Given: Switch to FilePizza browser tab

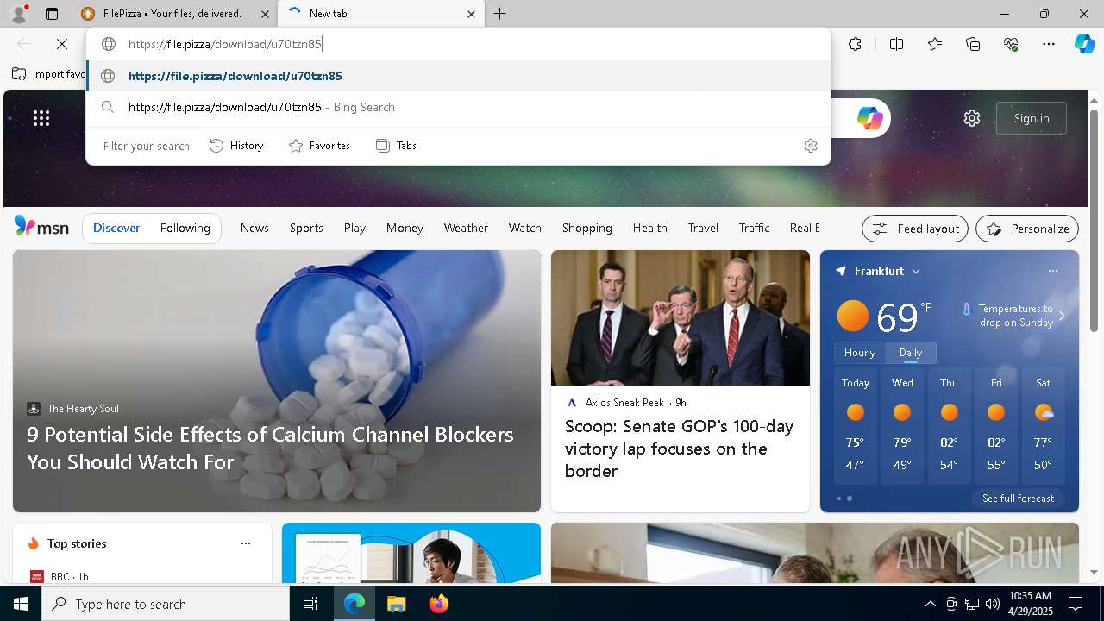Looking at the screenshot, I should coord(175,14).
